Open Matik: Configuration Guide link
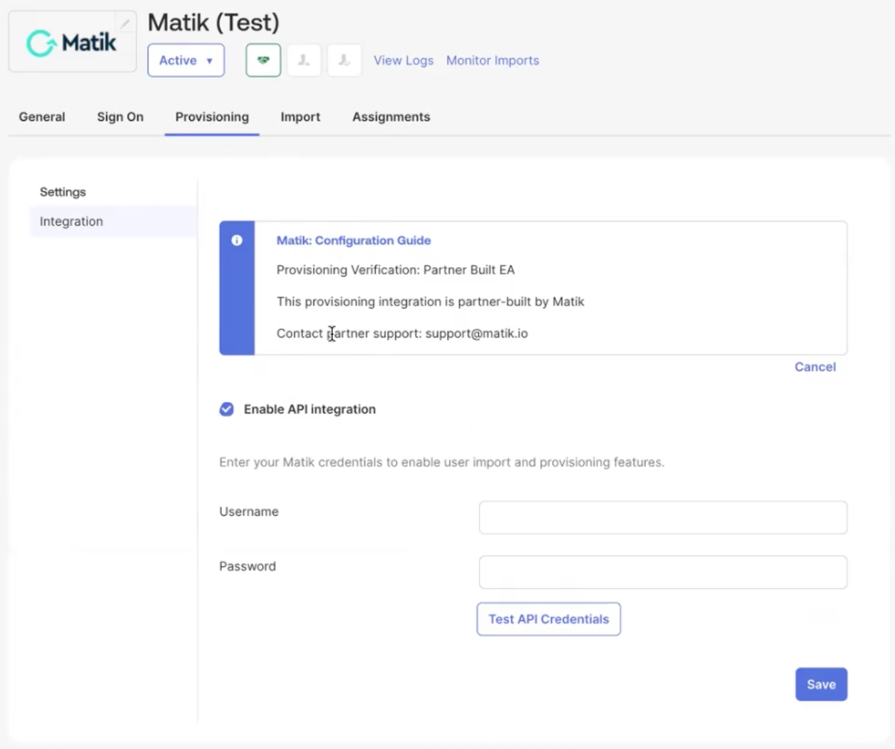895x749 pixels. coord(353,240)
